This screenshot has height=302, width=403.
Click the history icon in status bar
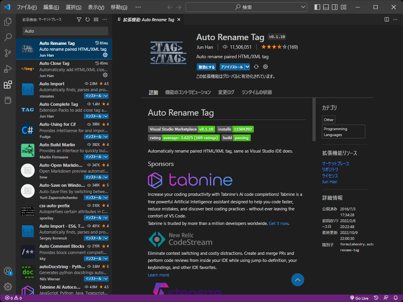coord(376,298)
